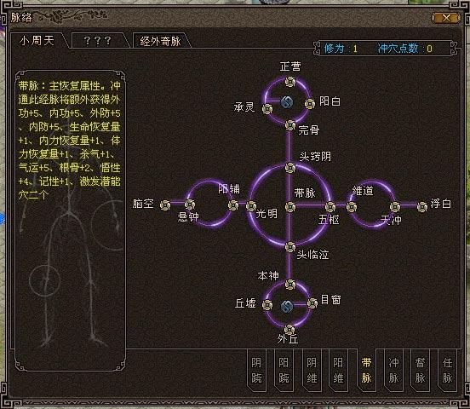
Task: Select the 完骨 acupoint node
Action: [x=290, y=125]
